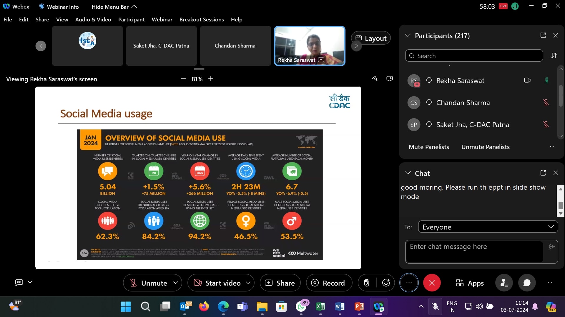Click the annotate pen icon
The image size is (565, 317).
coord(374,79)
